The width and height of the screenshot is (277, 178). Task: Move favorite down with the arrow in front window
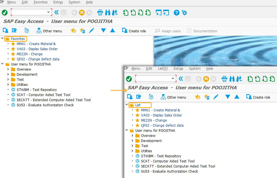(x=228, y=97)
